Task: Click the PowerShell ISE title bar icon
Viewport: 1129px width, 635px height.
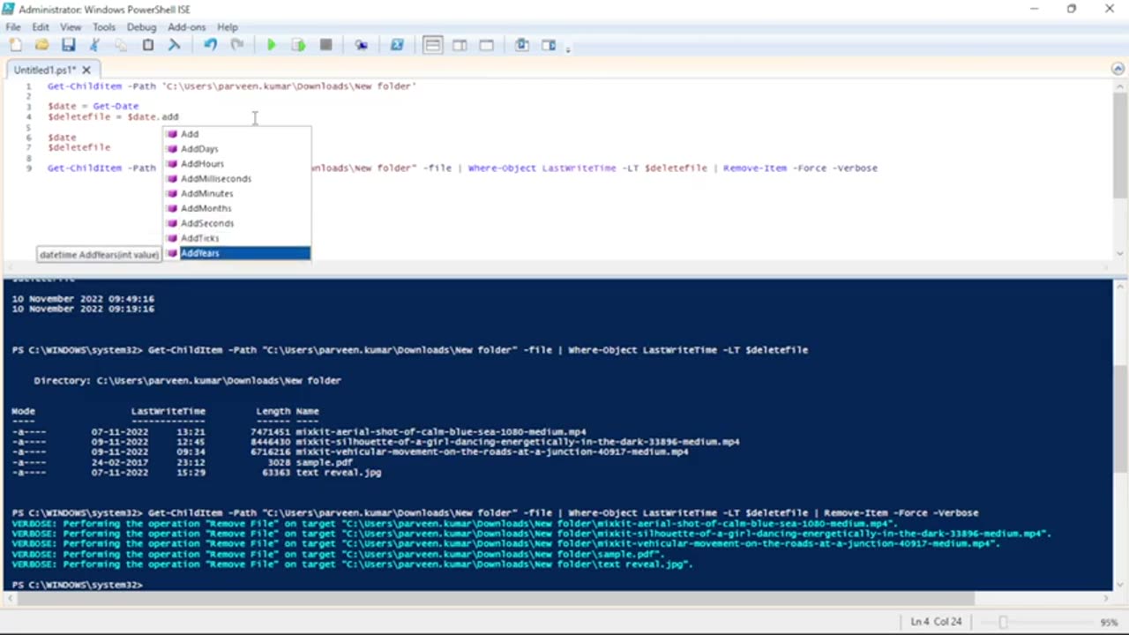Action: pos(9,9)
